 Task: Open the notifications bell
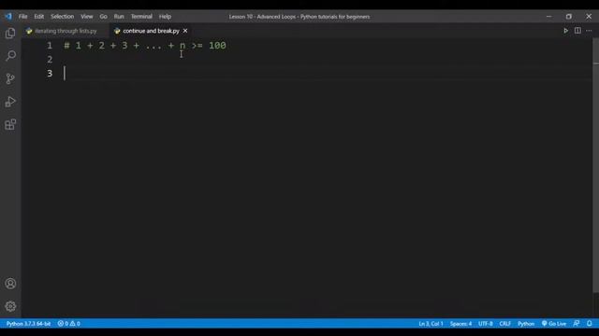click(x=590, y=324)
